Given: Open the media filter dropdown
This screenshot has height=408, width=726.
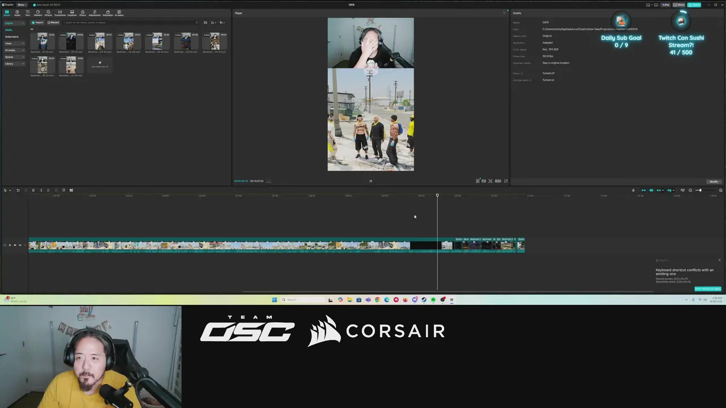Looking at the screenshot, I should (x=222, y=23).
